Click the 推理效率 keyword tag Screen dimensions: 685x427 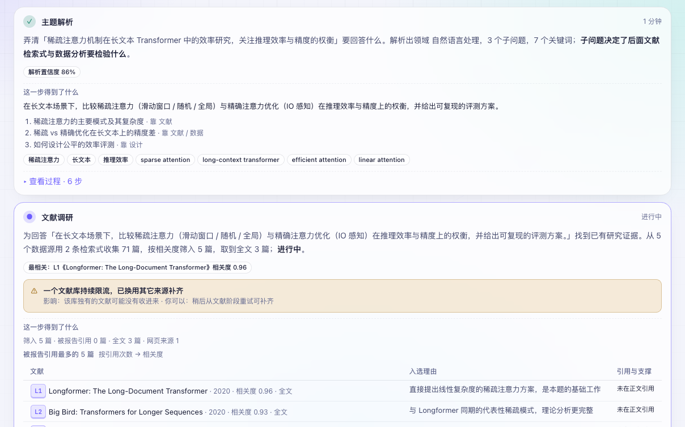(116, 160)
